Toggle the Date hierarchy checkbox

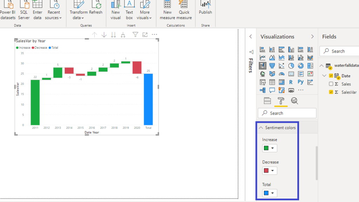[x=331, y=76]
